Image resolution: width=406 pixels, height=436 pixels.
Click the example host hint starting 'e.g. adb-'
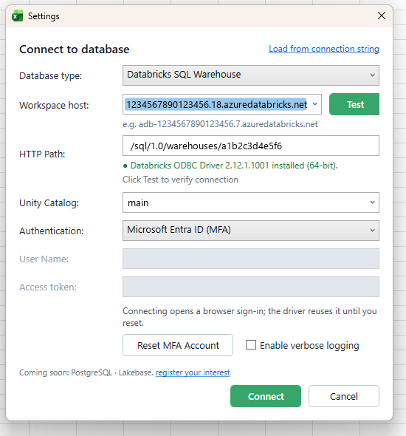[220, 124]
